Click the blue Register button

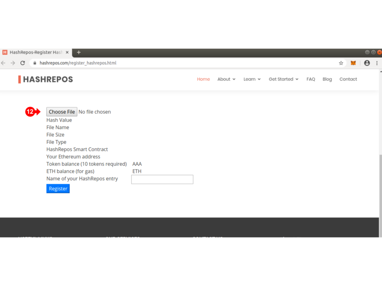(x=58, y=189)
